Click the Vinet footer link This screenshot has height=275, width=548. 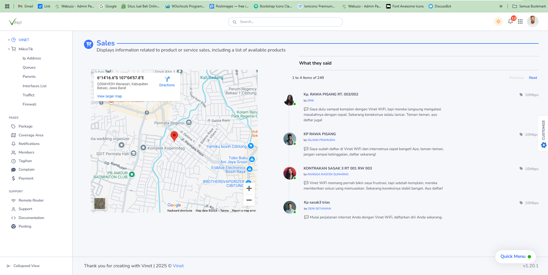[x=178, y=266]
